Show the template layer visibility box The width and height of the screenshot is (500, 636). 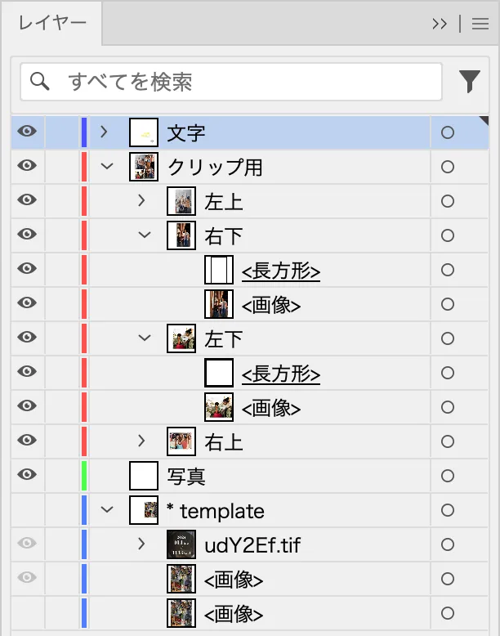pyautogui.click(x=28, y=510)
